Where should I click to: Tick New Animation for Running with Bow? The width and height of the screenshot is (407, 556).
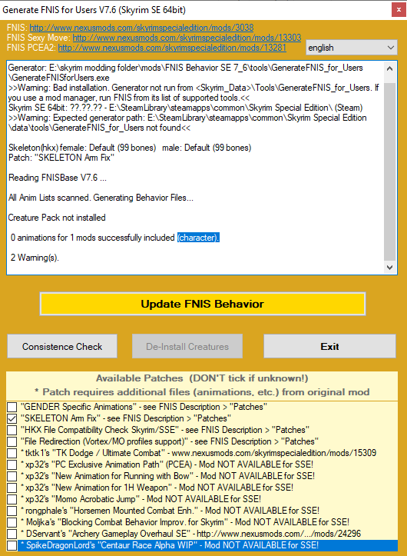12,476
